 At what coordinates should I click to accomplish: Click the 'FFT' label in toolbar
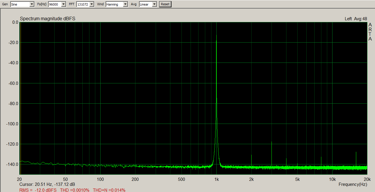72,4
